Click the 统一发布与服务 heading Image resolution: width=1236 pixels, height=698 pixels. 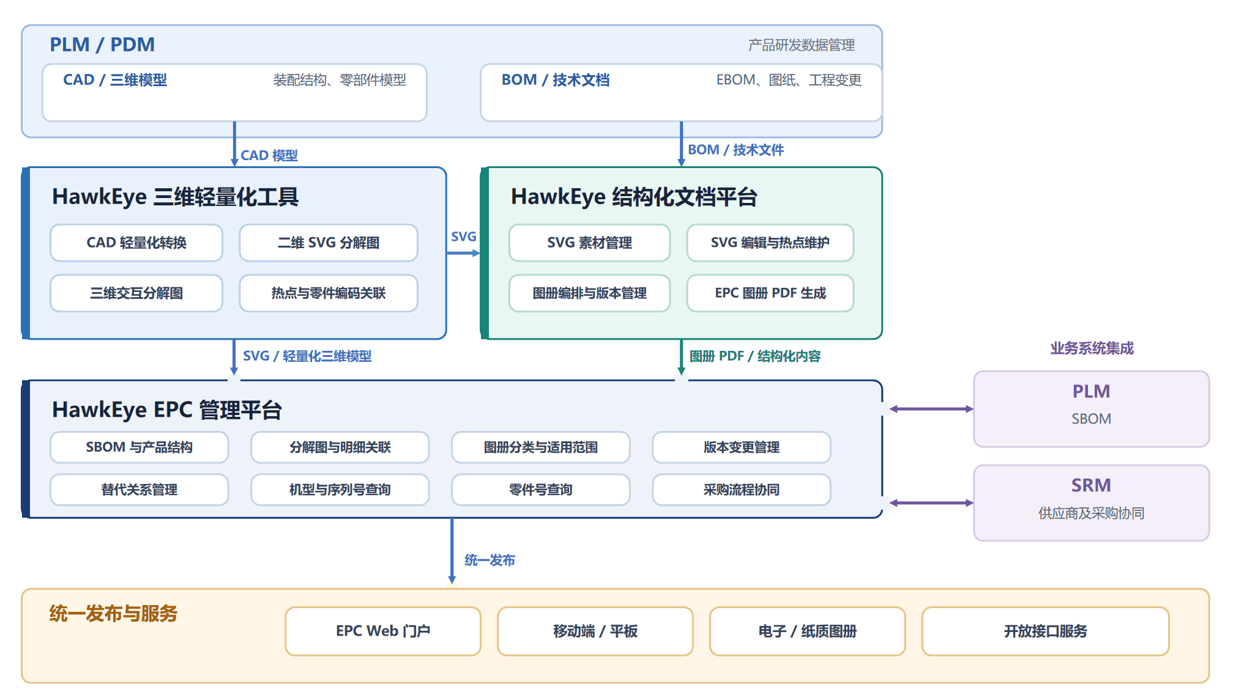pos(113,613)
